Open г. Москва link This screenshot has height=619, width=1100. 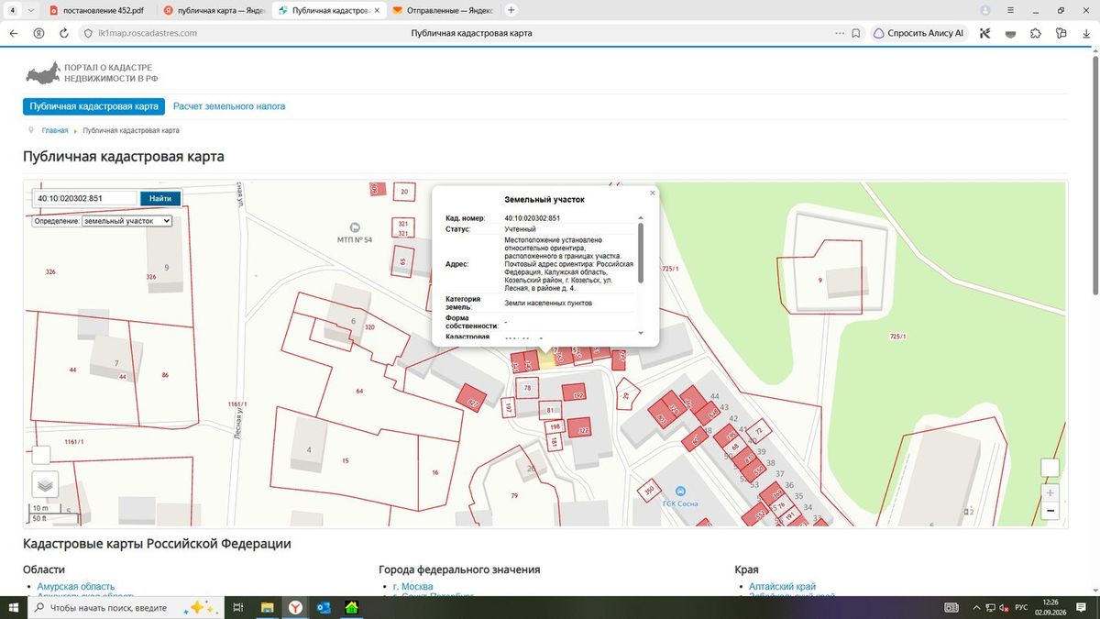point(412,587)
